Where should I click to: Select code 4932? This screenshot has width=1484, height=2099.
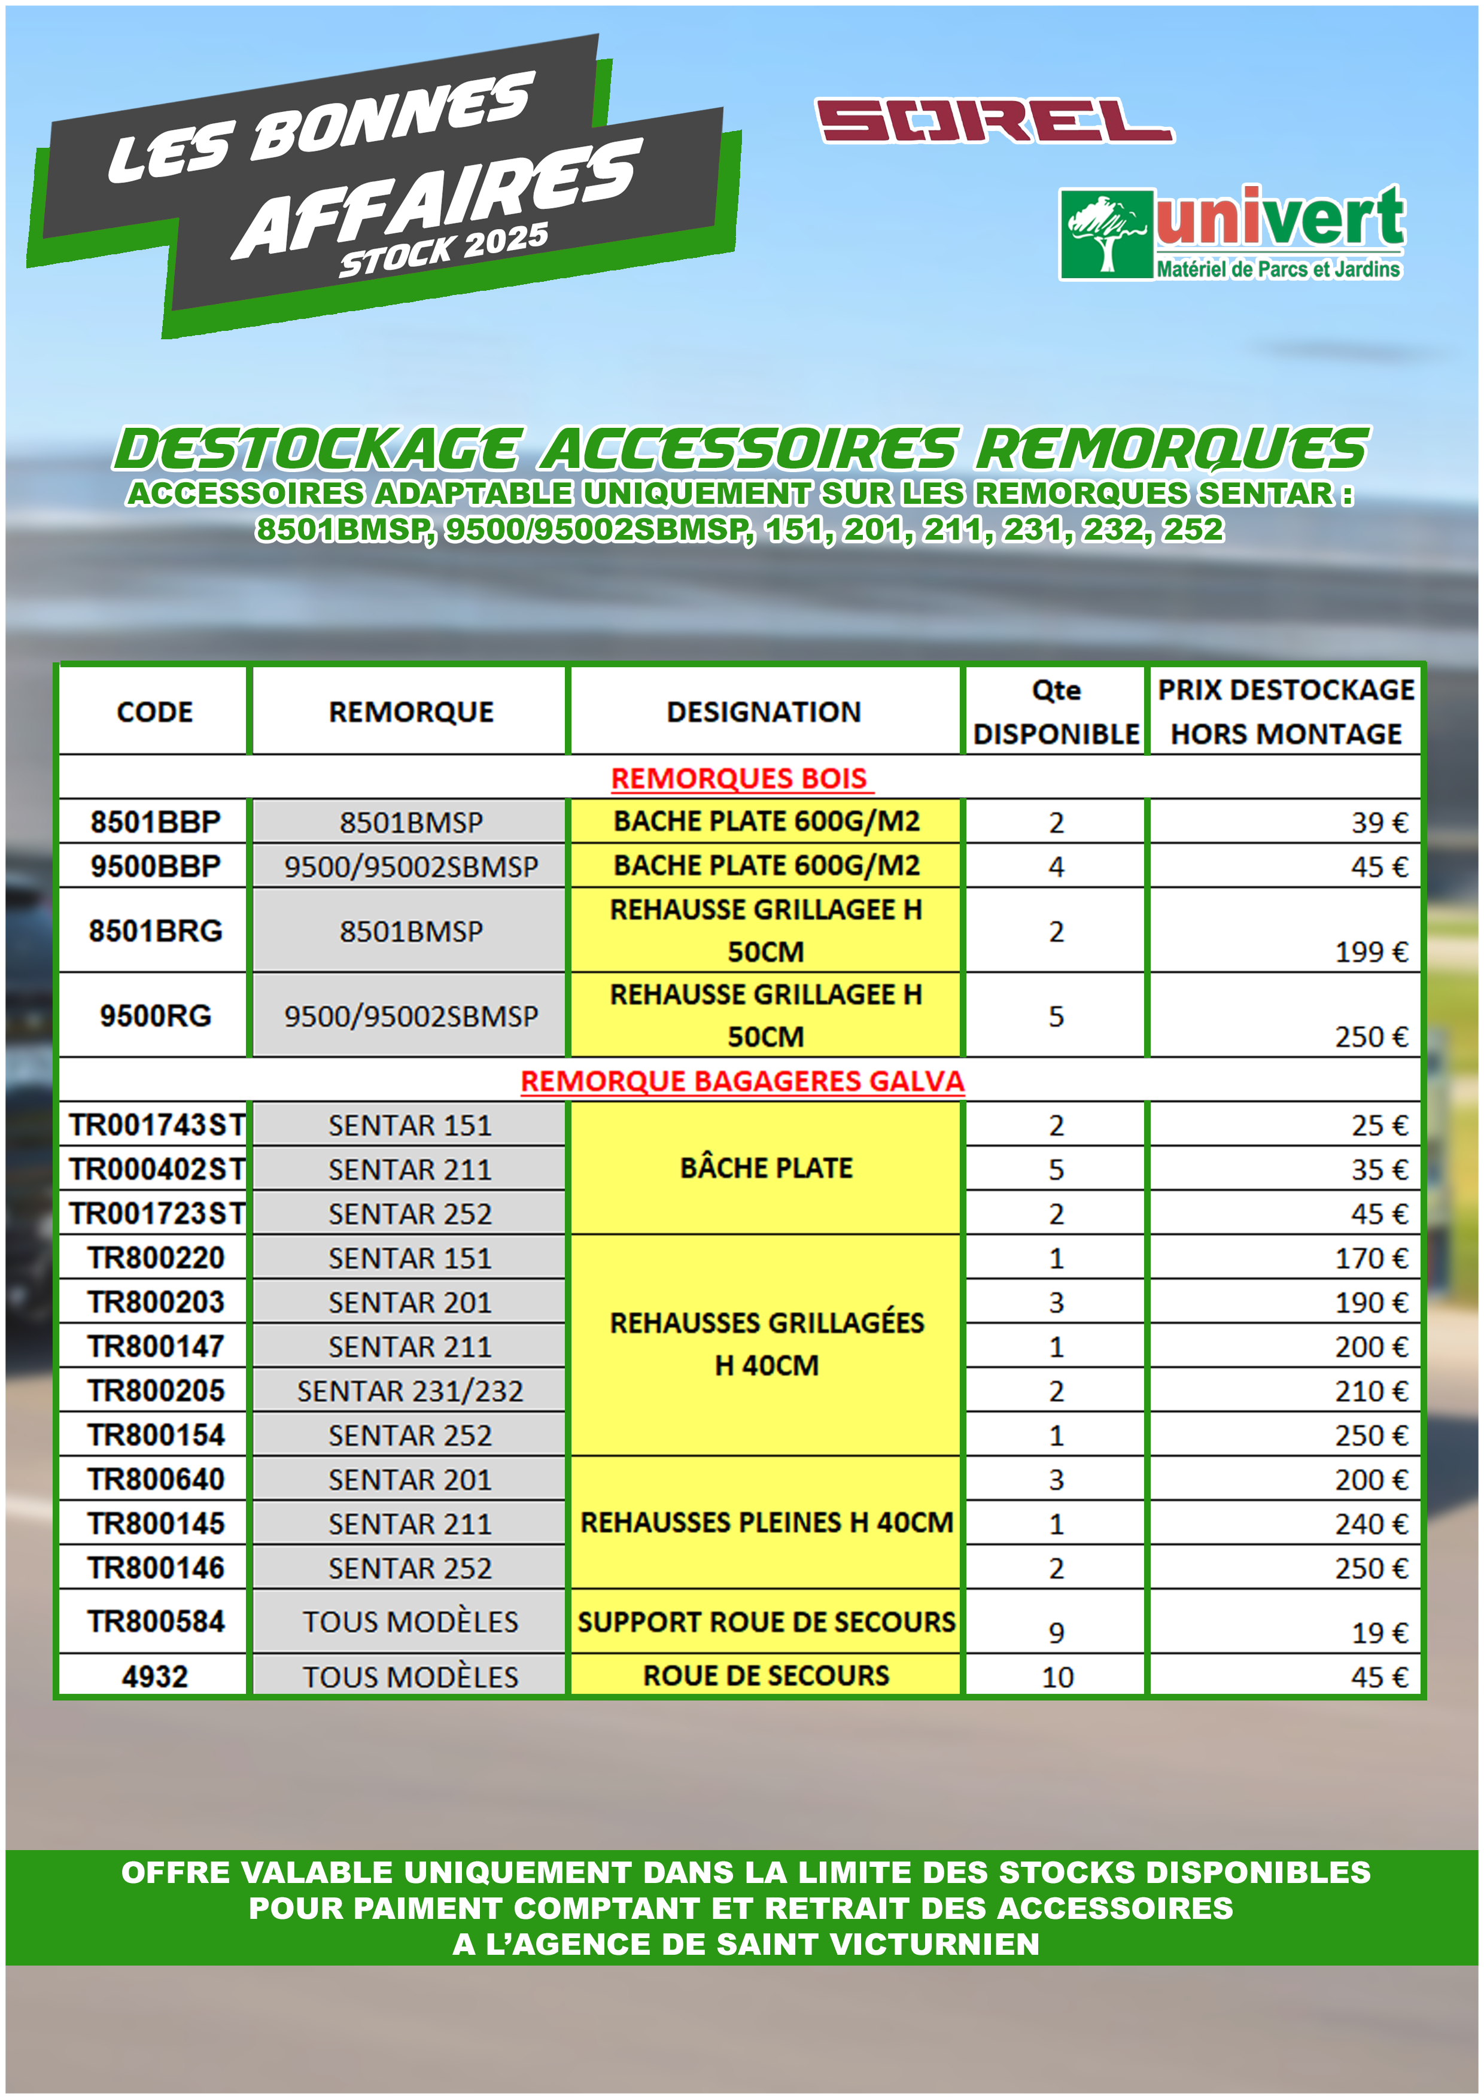click(154, 1677)
